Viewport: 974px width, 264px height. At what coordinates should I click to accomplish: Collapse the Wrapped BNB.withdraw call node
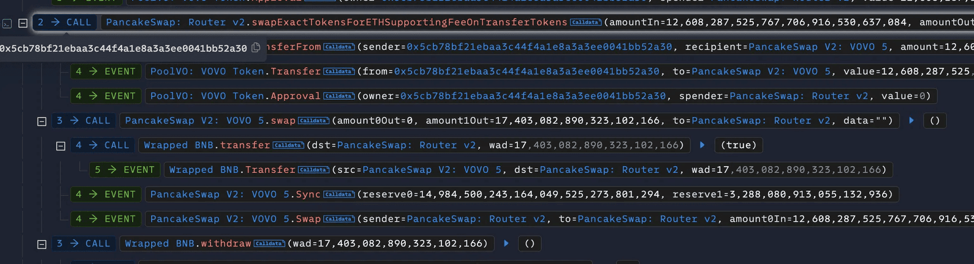point(42,244)
